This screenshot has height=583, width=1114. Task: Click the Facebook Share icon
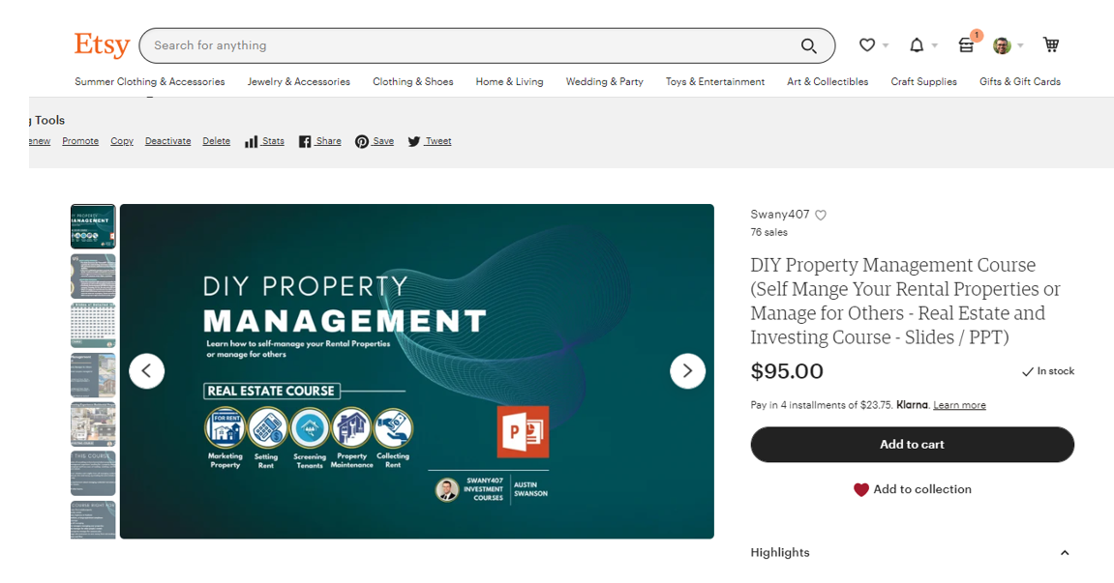(305, 141)
